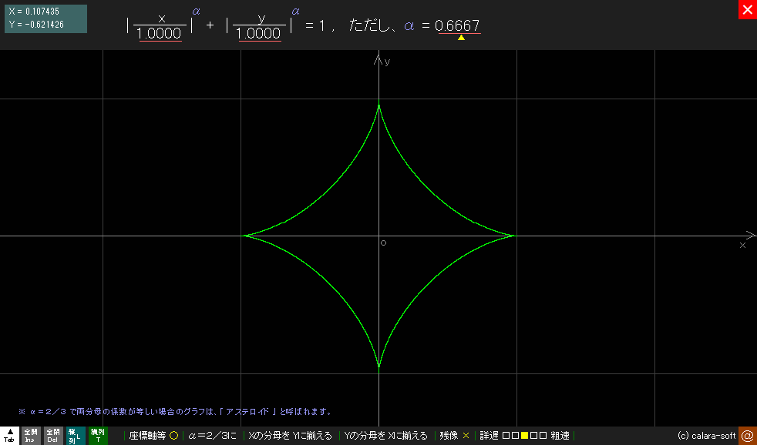The width and height of the screenshot is (757, 445).
Task: Select the last box nearest 粗速
Action: [x=543, y=436]
